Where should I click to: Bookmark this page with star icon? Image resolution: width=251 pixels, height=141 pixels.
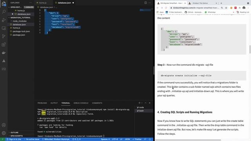pyautogui.click(x=226, y=8)
